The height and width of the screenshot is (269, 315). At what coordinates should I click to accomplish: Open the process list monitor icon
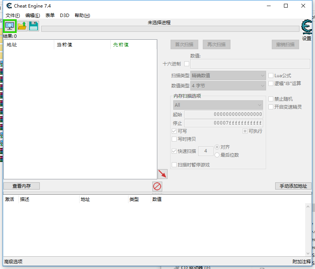pyautogui.click(x=9, y=26)
